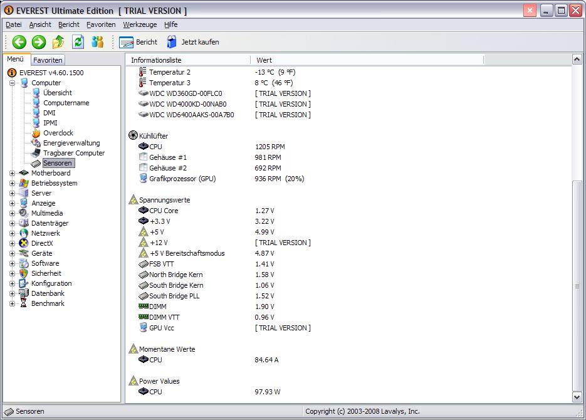
Task: Click the DIMM memory module icon
Action: pyautogui.click(x=143, y=306)
